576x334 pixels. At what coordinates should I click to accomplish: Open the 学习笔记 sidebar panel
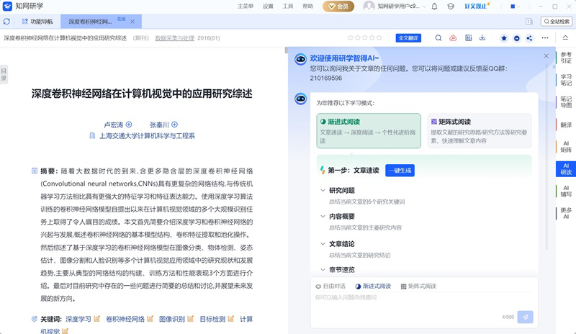(566, 80)
